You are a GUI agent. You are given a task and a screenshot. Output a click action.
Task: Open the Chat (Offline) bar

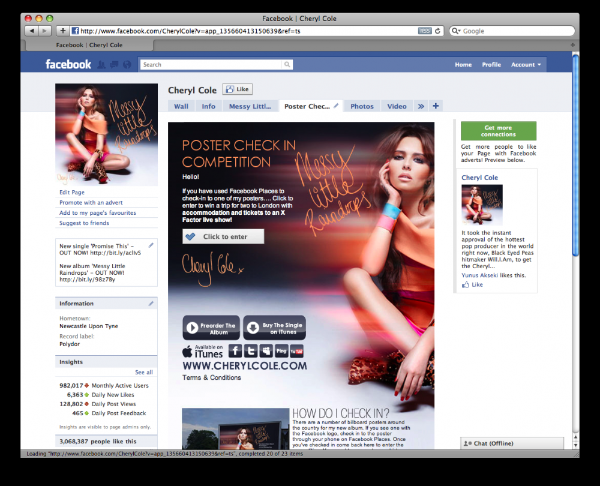click(512, 443)
